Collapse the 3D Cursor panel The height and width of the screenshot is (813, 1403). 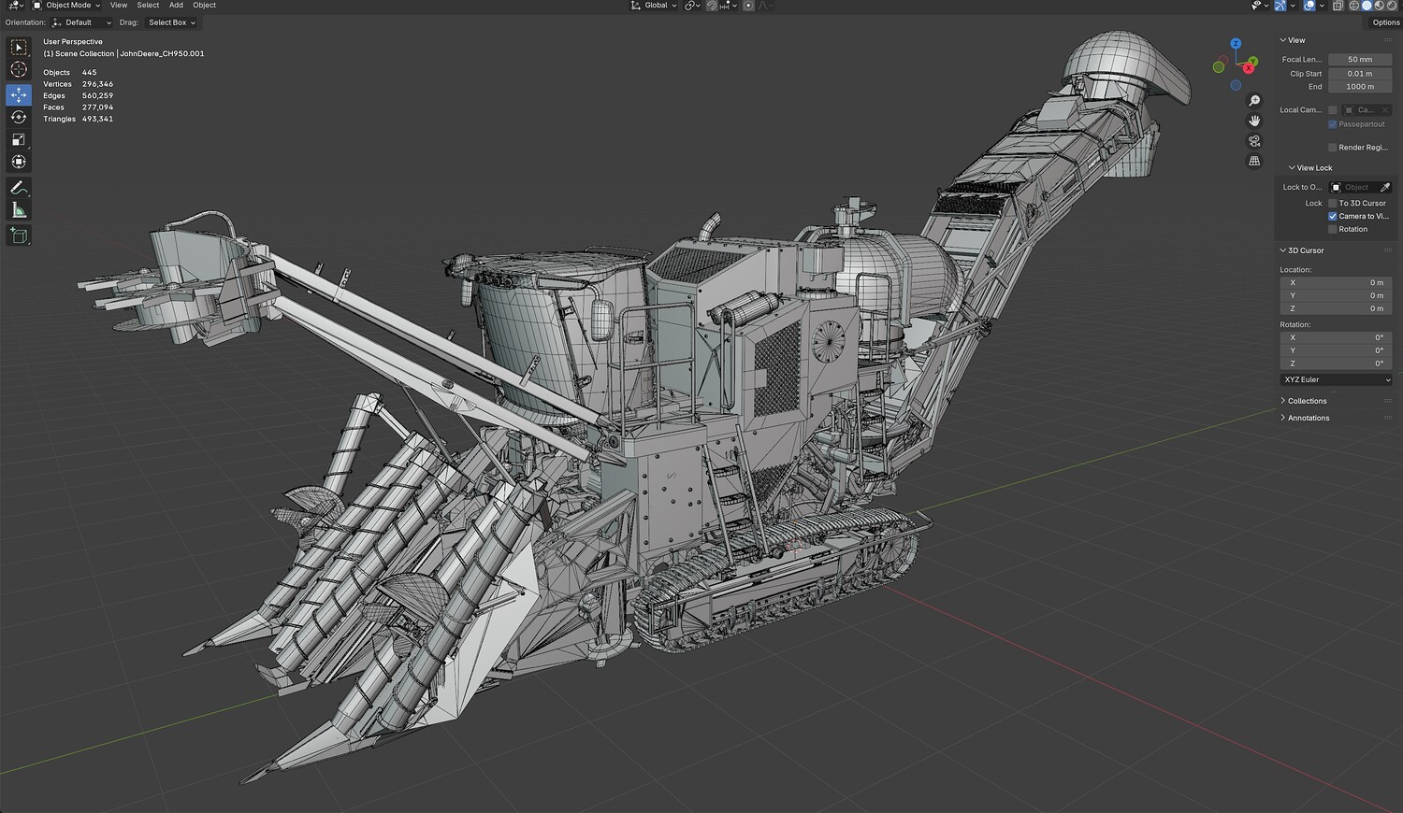pos(1306,250)
